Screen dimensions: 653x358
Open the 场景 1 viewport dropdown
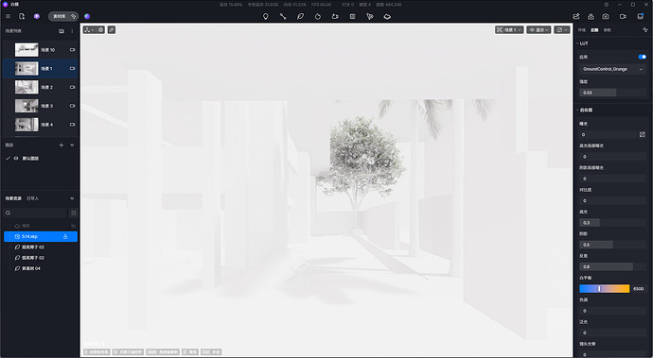coord(509,30)
